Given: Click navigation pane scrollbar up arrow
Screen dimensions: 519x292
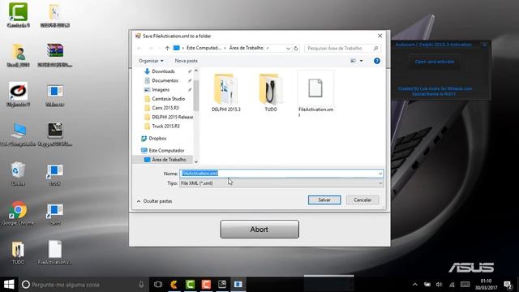Looking at the screenshot, I should [196, 71].
